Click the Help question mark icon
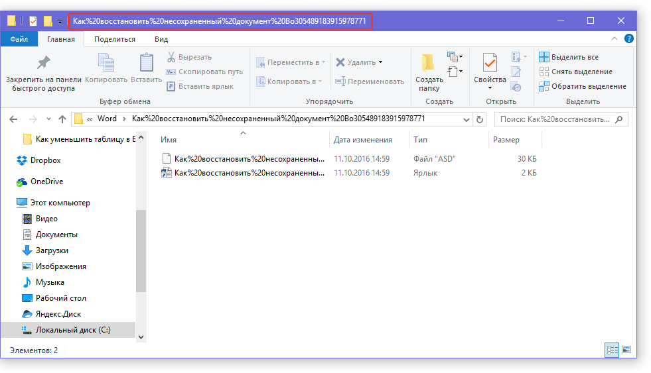 pos(628,39)
